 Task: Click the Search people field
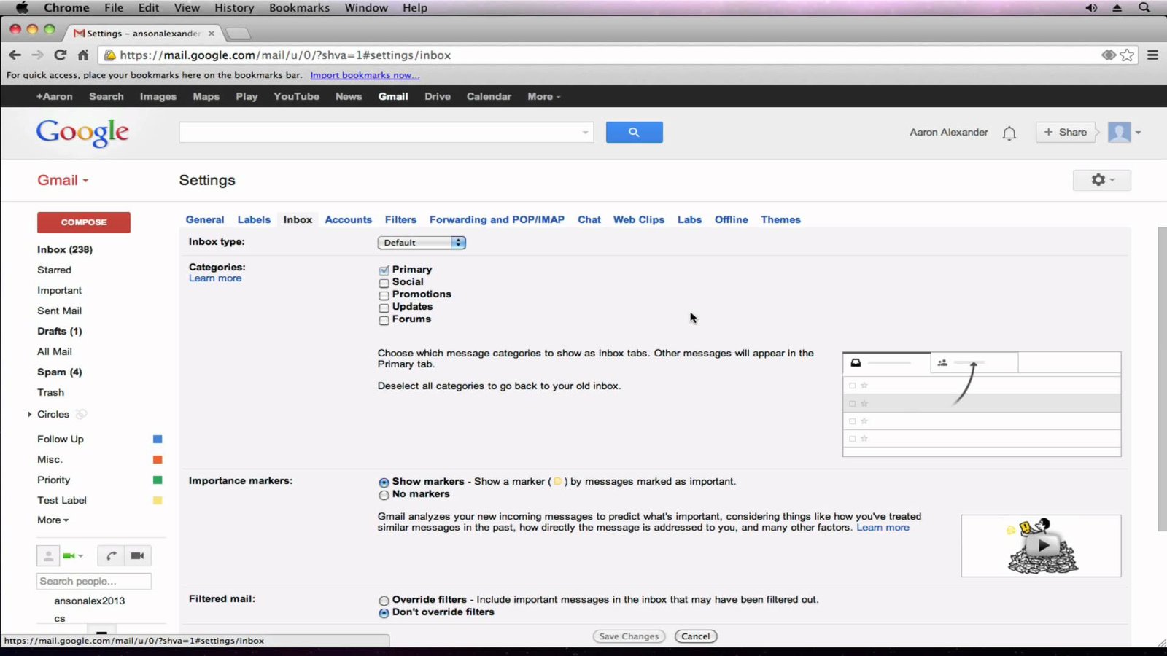94,581
